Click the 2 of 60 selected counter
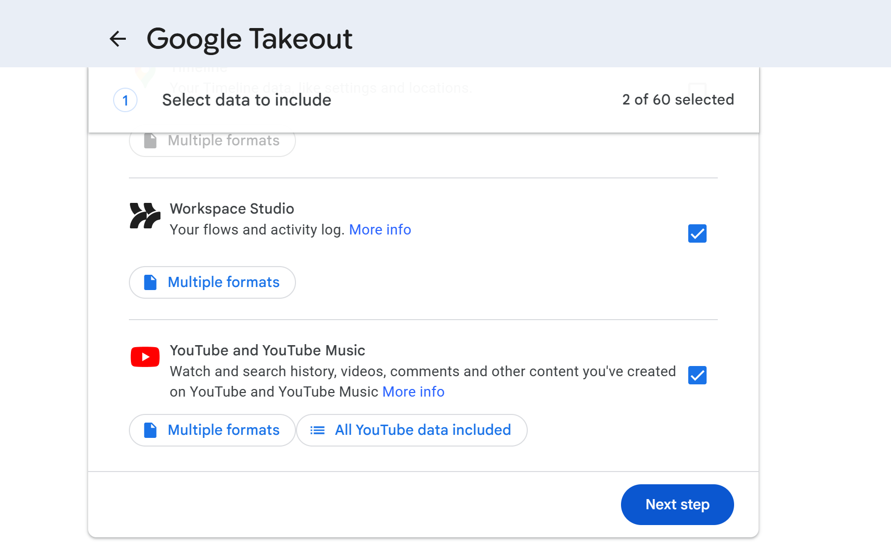Viewport: 891px width, 548px height. click(678, 99)
